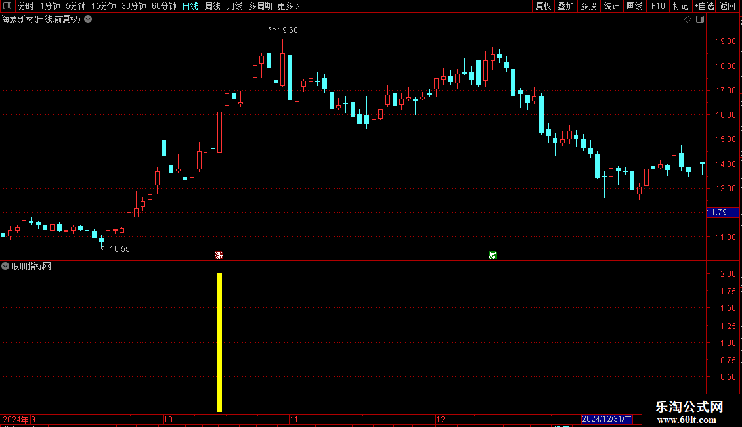This screenshot has height=427, width=742.
Task: Open the 复权 adjustment menu
Action: pos(543,6)
